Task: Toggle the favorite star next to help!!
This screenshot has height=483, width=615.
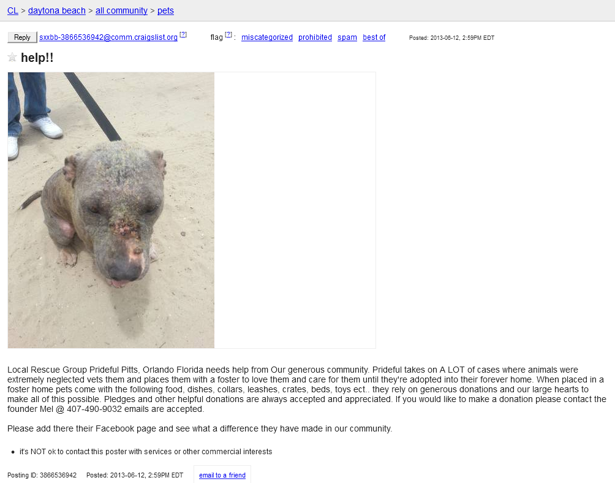Action: [x=12, y=57]
